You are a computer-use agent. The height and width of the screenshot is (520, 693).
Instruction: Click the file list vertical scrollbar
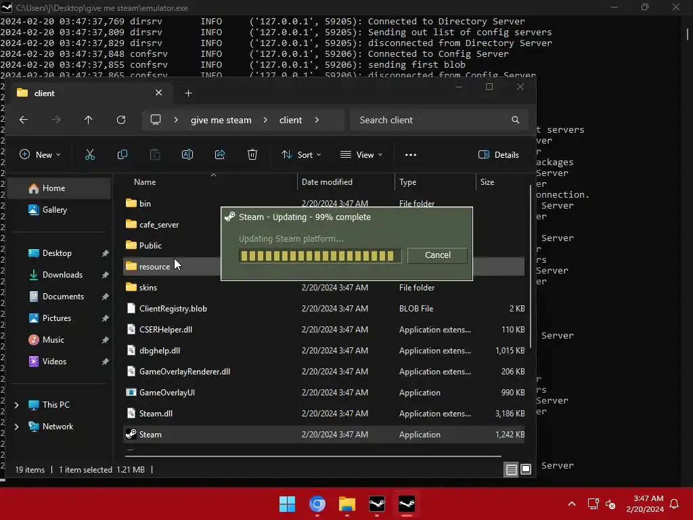click(531, 267)
